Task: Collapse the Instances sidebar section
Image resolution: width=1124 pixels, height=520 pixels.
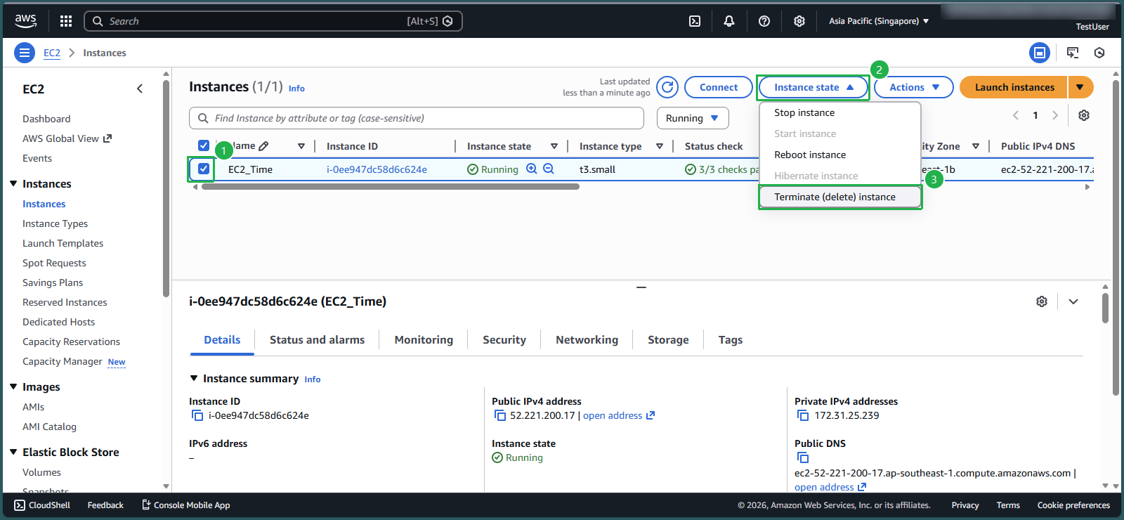Action: click(x=13, y=183)
